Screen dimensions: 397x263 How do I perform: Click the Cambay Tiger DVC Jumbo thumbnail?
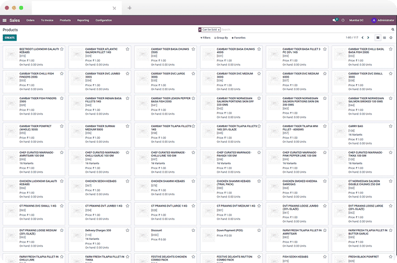point(77,78)
